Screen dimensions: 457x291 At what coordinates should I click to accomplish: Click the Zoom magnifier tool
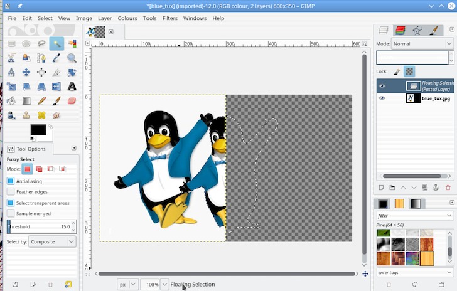pos(72,58)
